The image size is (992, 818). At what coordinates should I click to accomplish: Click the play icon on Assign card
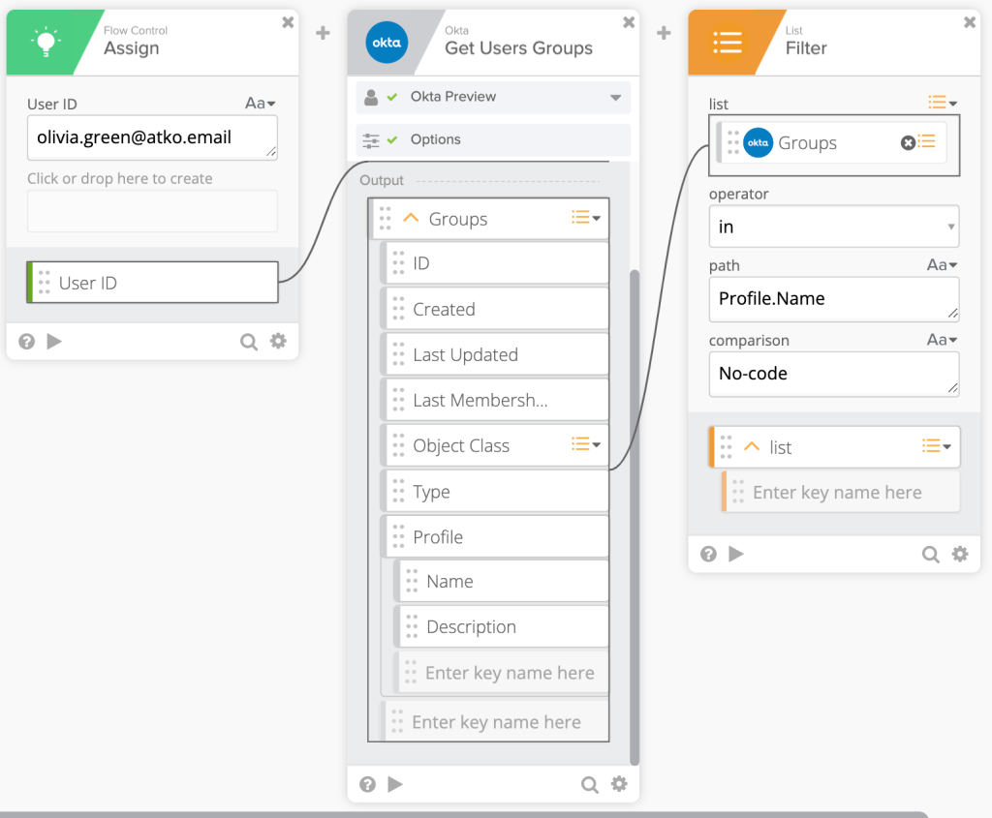pos(54,341)
